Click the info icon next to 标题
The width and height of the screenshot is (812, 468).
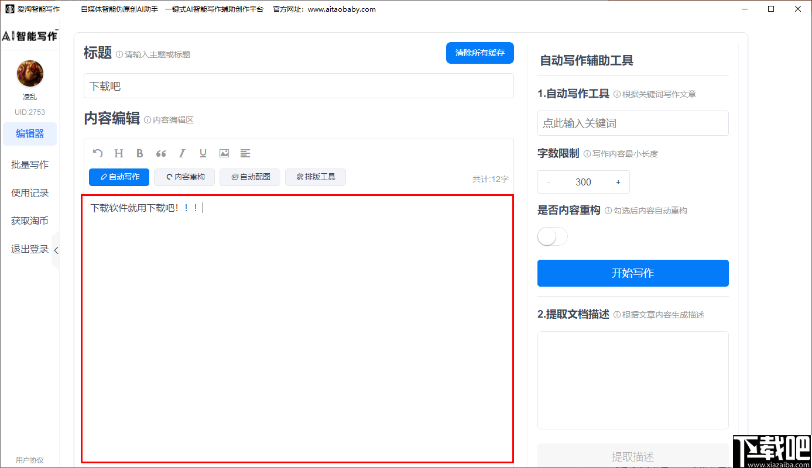119,54
